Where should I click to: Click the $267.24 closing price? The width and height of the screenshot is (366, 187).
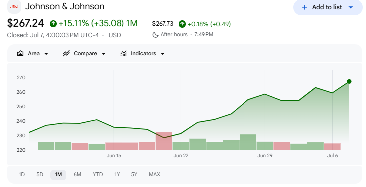[x=25, y=23]
